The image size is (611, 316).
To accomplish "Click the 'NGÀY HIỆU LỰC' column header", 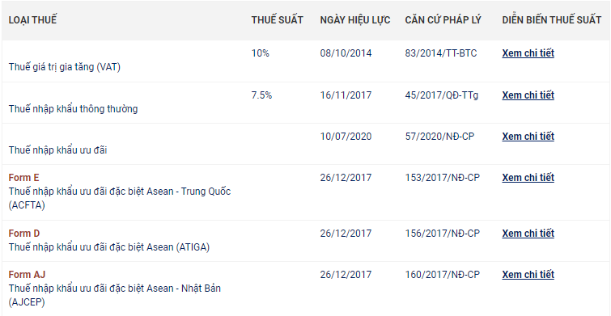I will 355,20.
